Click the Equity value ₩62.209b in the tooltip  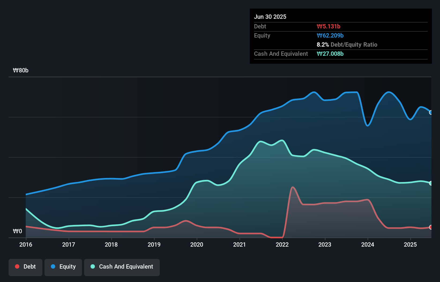tap(330, 35)
